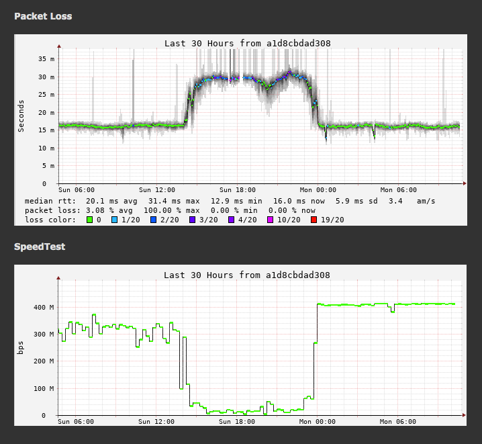Click the red 19/20 loss swatch

click(x=312, y=220)
